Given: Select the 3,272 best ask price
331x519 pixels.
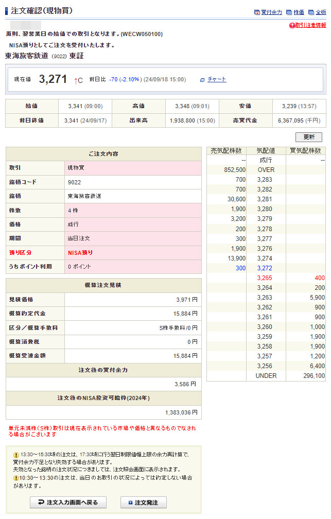Looking at the screenshot, I should click(266, 268).
